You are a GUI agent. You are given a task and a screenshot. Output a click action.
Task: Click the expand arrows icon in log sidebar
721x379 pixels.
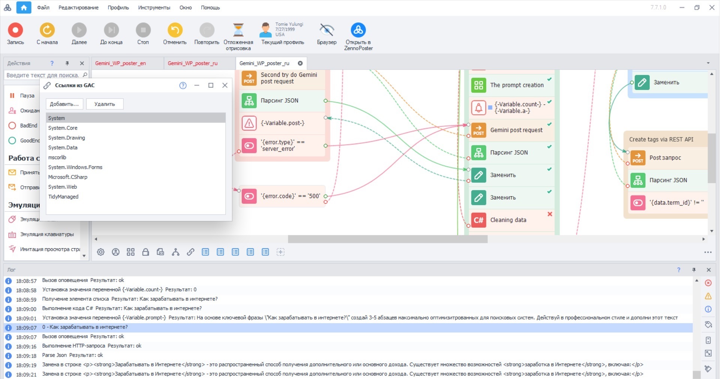(708, 354)
